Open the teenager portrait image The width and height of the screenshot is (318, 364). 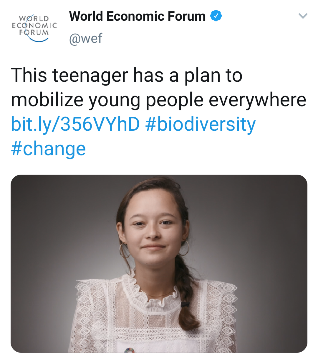tap(159, 263)
